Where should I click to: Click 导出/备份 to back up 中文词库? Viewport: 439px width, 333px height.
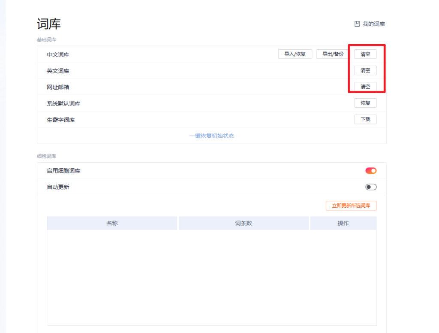coord(332,54)
